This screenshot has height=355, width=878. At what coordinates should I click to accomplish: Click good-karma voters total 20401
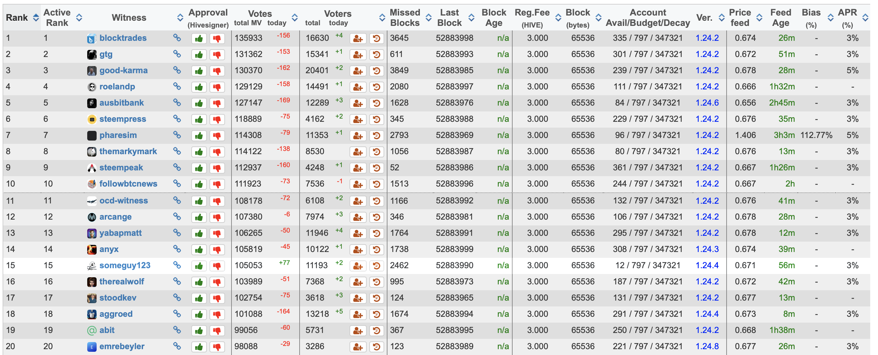(317, 71)
